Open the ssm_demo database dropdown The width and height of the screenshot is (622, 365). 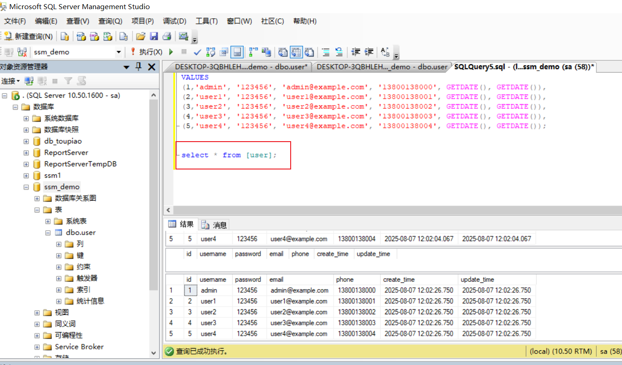tap(119, 52)
